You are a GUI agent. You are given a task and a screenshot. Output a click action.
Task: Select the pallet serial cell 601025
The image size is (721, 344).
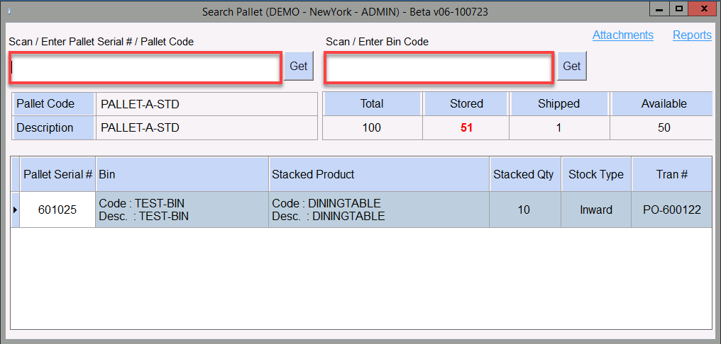pyautogui.click(x=57, y=210)
